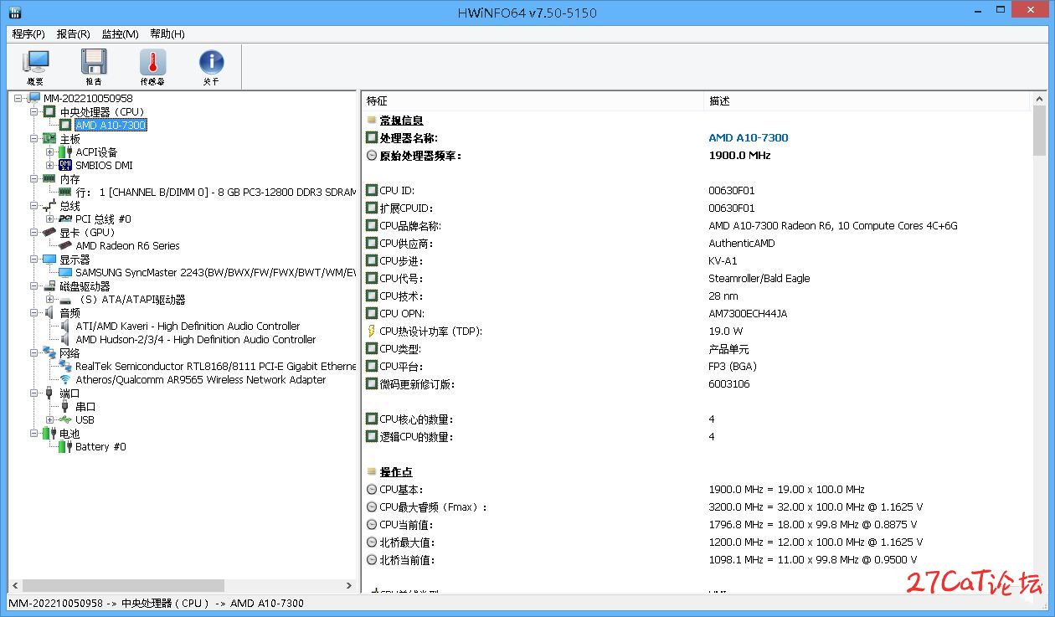This screenshot has width=1055, height=617.
Task: Collapse the 内存 tree node
Action: coord(34,178)
